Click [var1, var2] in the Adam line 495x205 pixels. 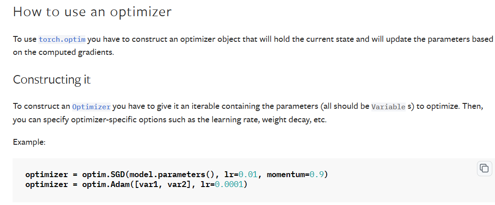coord(163,184)
